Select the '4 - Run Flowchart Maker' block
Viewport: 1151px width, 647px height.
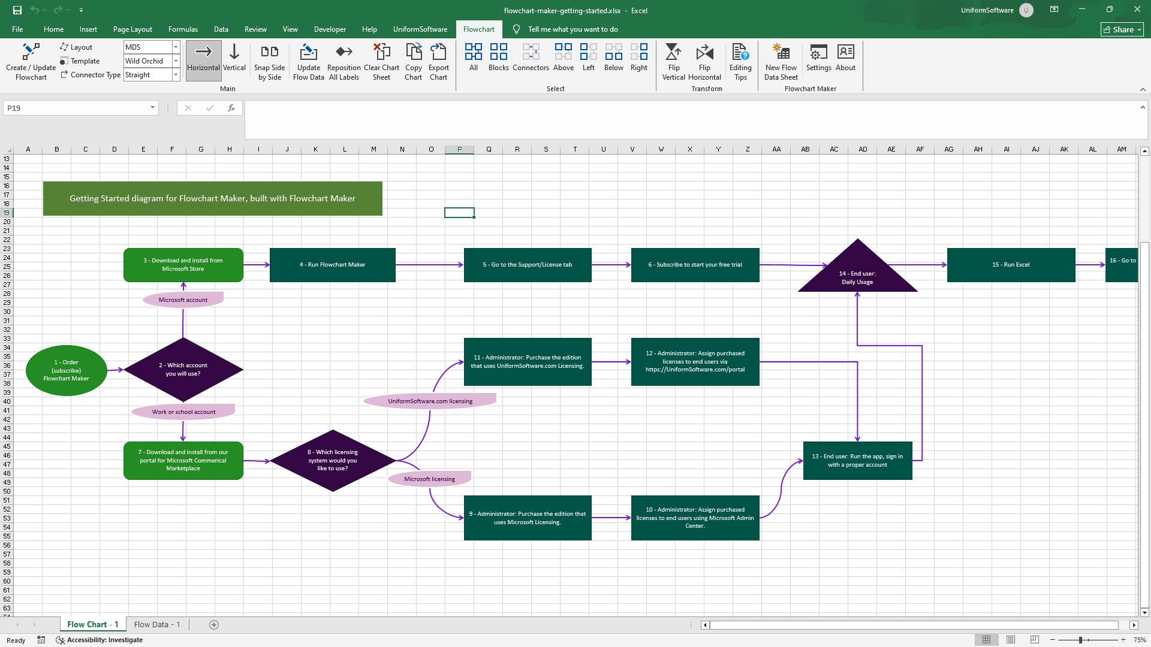point(333,265)
